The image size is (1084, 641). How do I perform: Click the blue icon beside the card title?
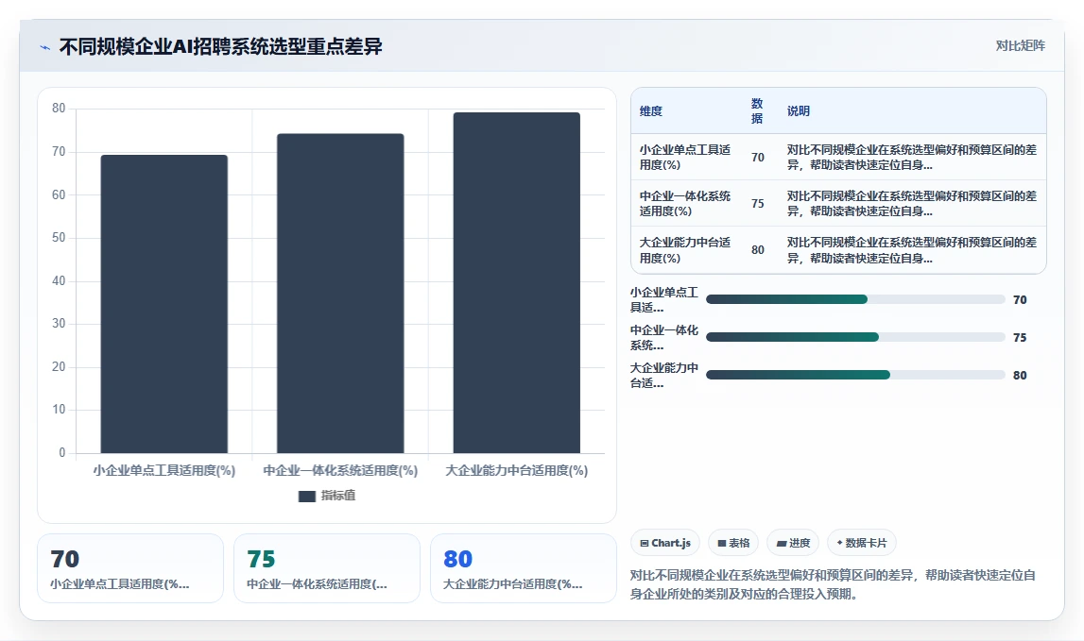point(45,47)
